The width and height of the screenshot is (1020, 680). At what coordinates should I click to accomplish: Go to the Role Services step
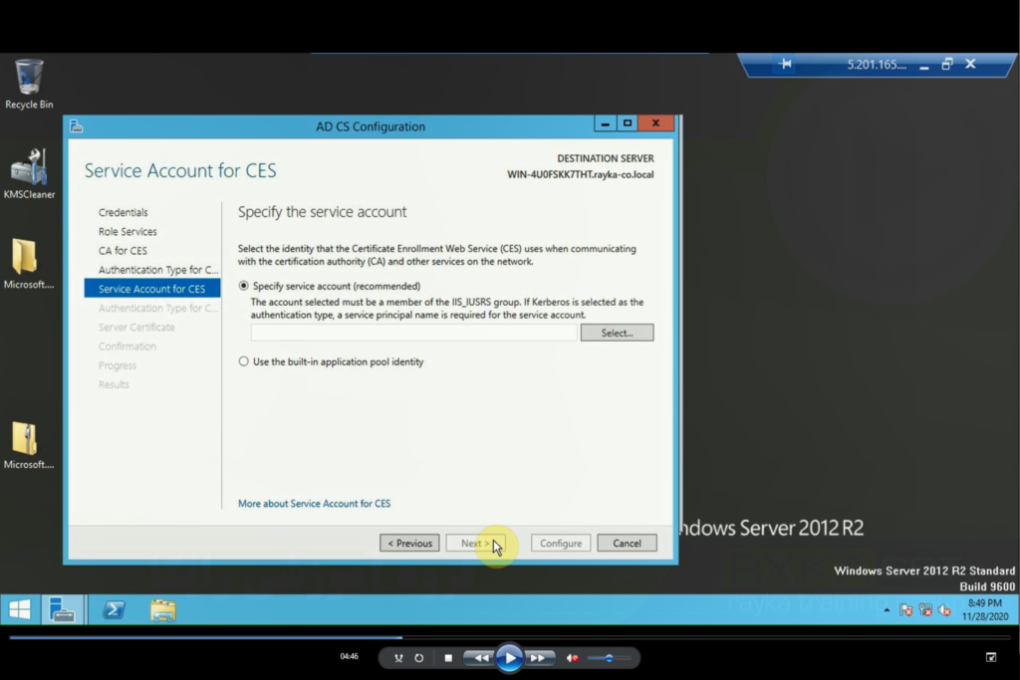127,231
